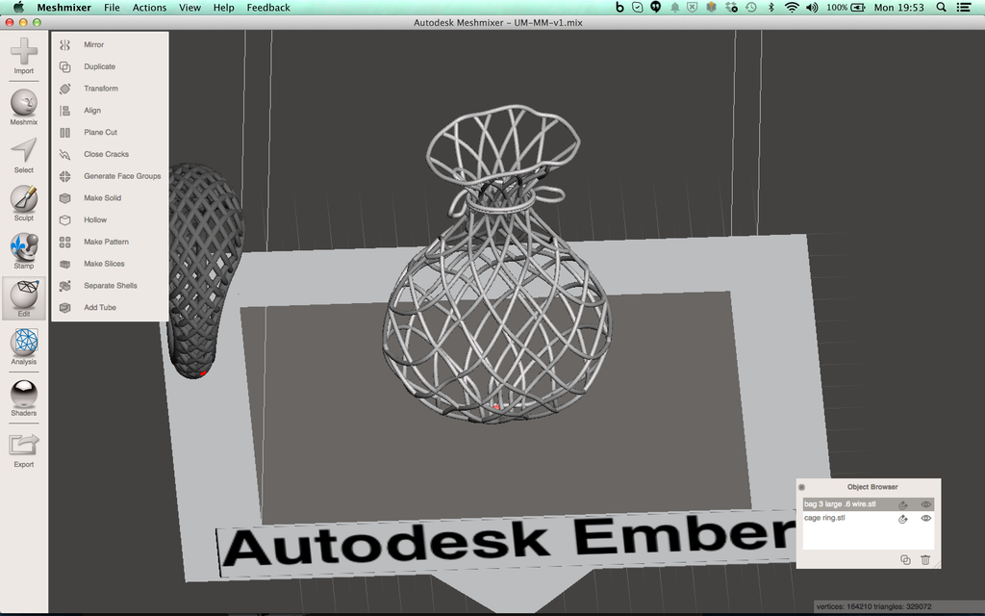Toggle visibility of bag 3 large .6 wire.stl
Viewport: 985px width, 616px height.
coord(926,504)
